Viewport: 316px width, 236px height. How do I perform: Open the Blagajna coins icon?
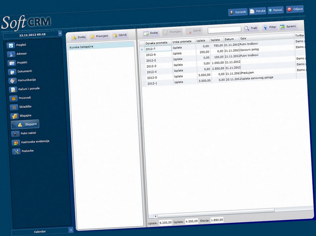(14, 116)
